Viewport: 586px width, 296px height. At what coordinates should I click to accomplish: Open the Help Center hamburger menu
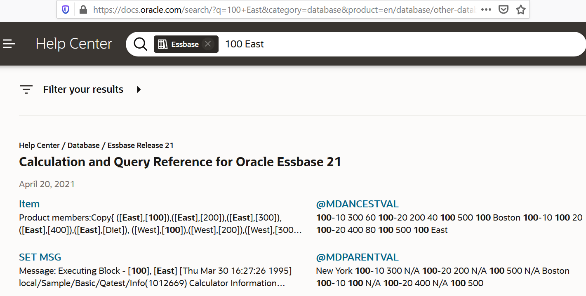[9, 44]
